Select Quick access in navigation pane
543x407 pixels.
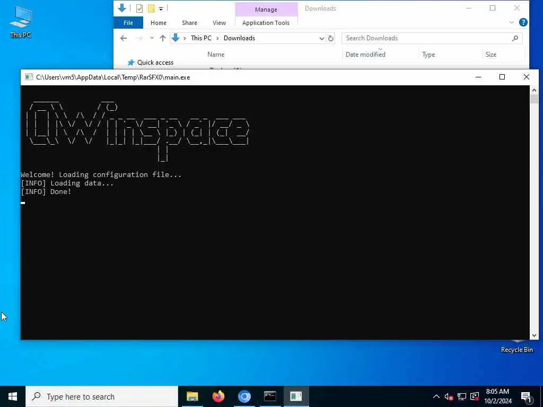[x=155, y=63]
